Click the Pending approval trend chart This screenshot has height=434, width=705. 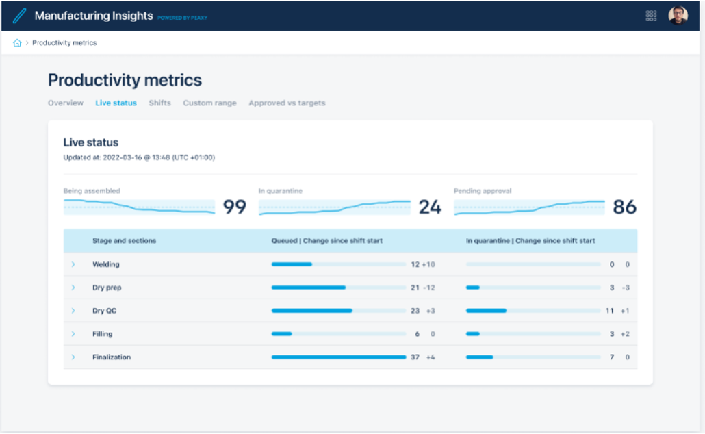pos(529,207)
